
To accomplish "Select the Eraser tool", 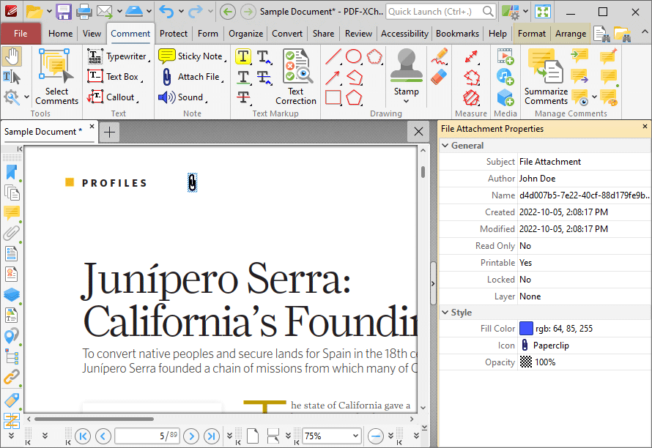I will (x=439, y=77).
